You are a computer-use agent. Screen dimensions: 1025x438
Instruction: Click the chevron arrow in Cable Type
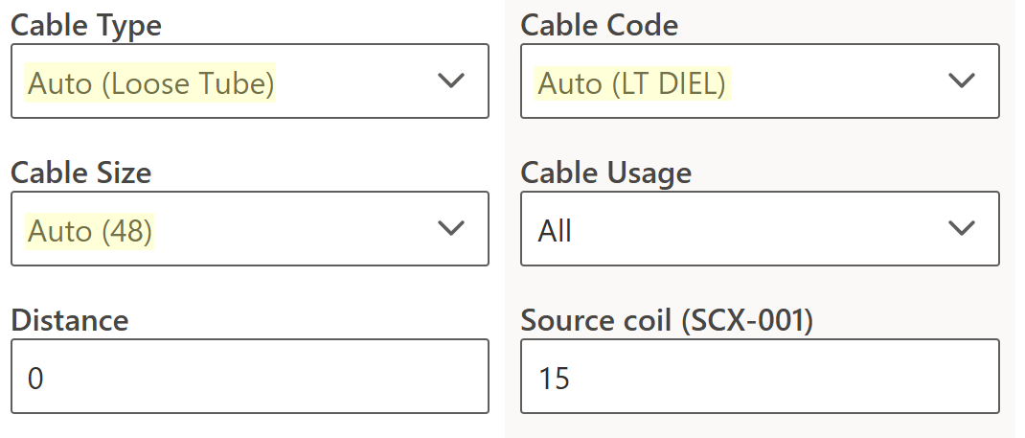click(x=450, y=81)
